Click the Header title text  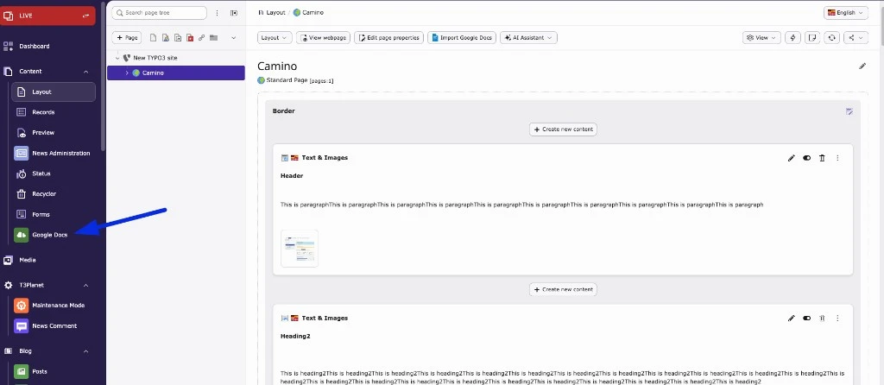pyautogui.click(x=292, y=176)
